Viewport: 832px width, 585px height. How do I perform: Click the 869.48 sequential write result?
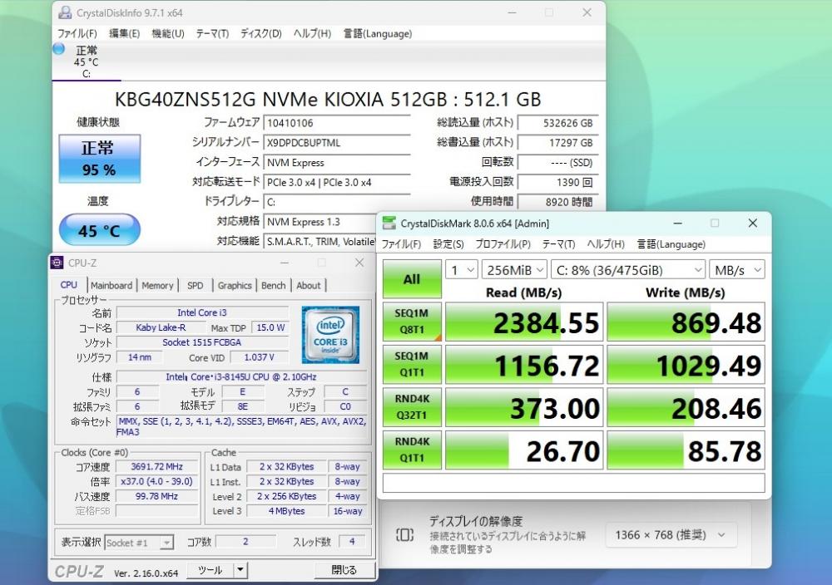[686, 322]
